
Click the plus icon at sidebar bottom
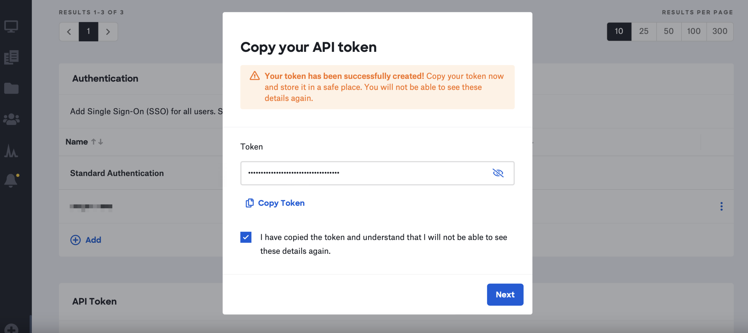[x=11, y=329]
